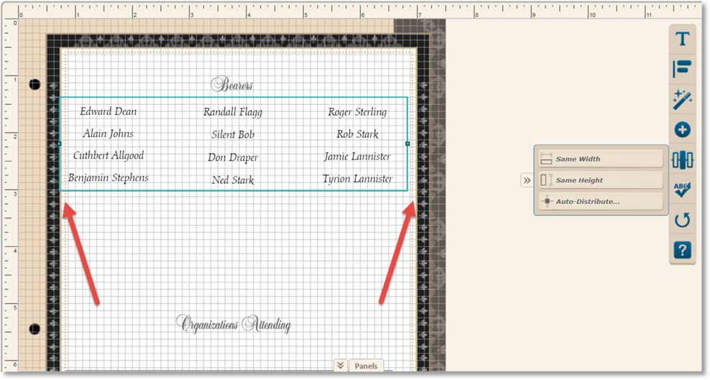Click right-side resize handle of text box
Image resolution: width=710 pixels, height=380 pixels.
point(407,144)
